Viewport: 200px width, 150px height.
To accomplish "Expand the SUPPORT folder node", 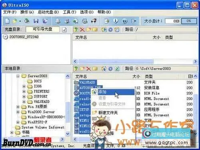I will coord(24,97).
